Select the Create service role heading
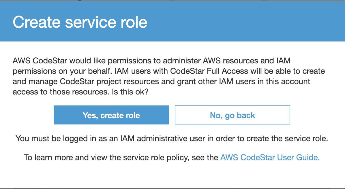 pos(80,22)
